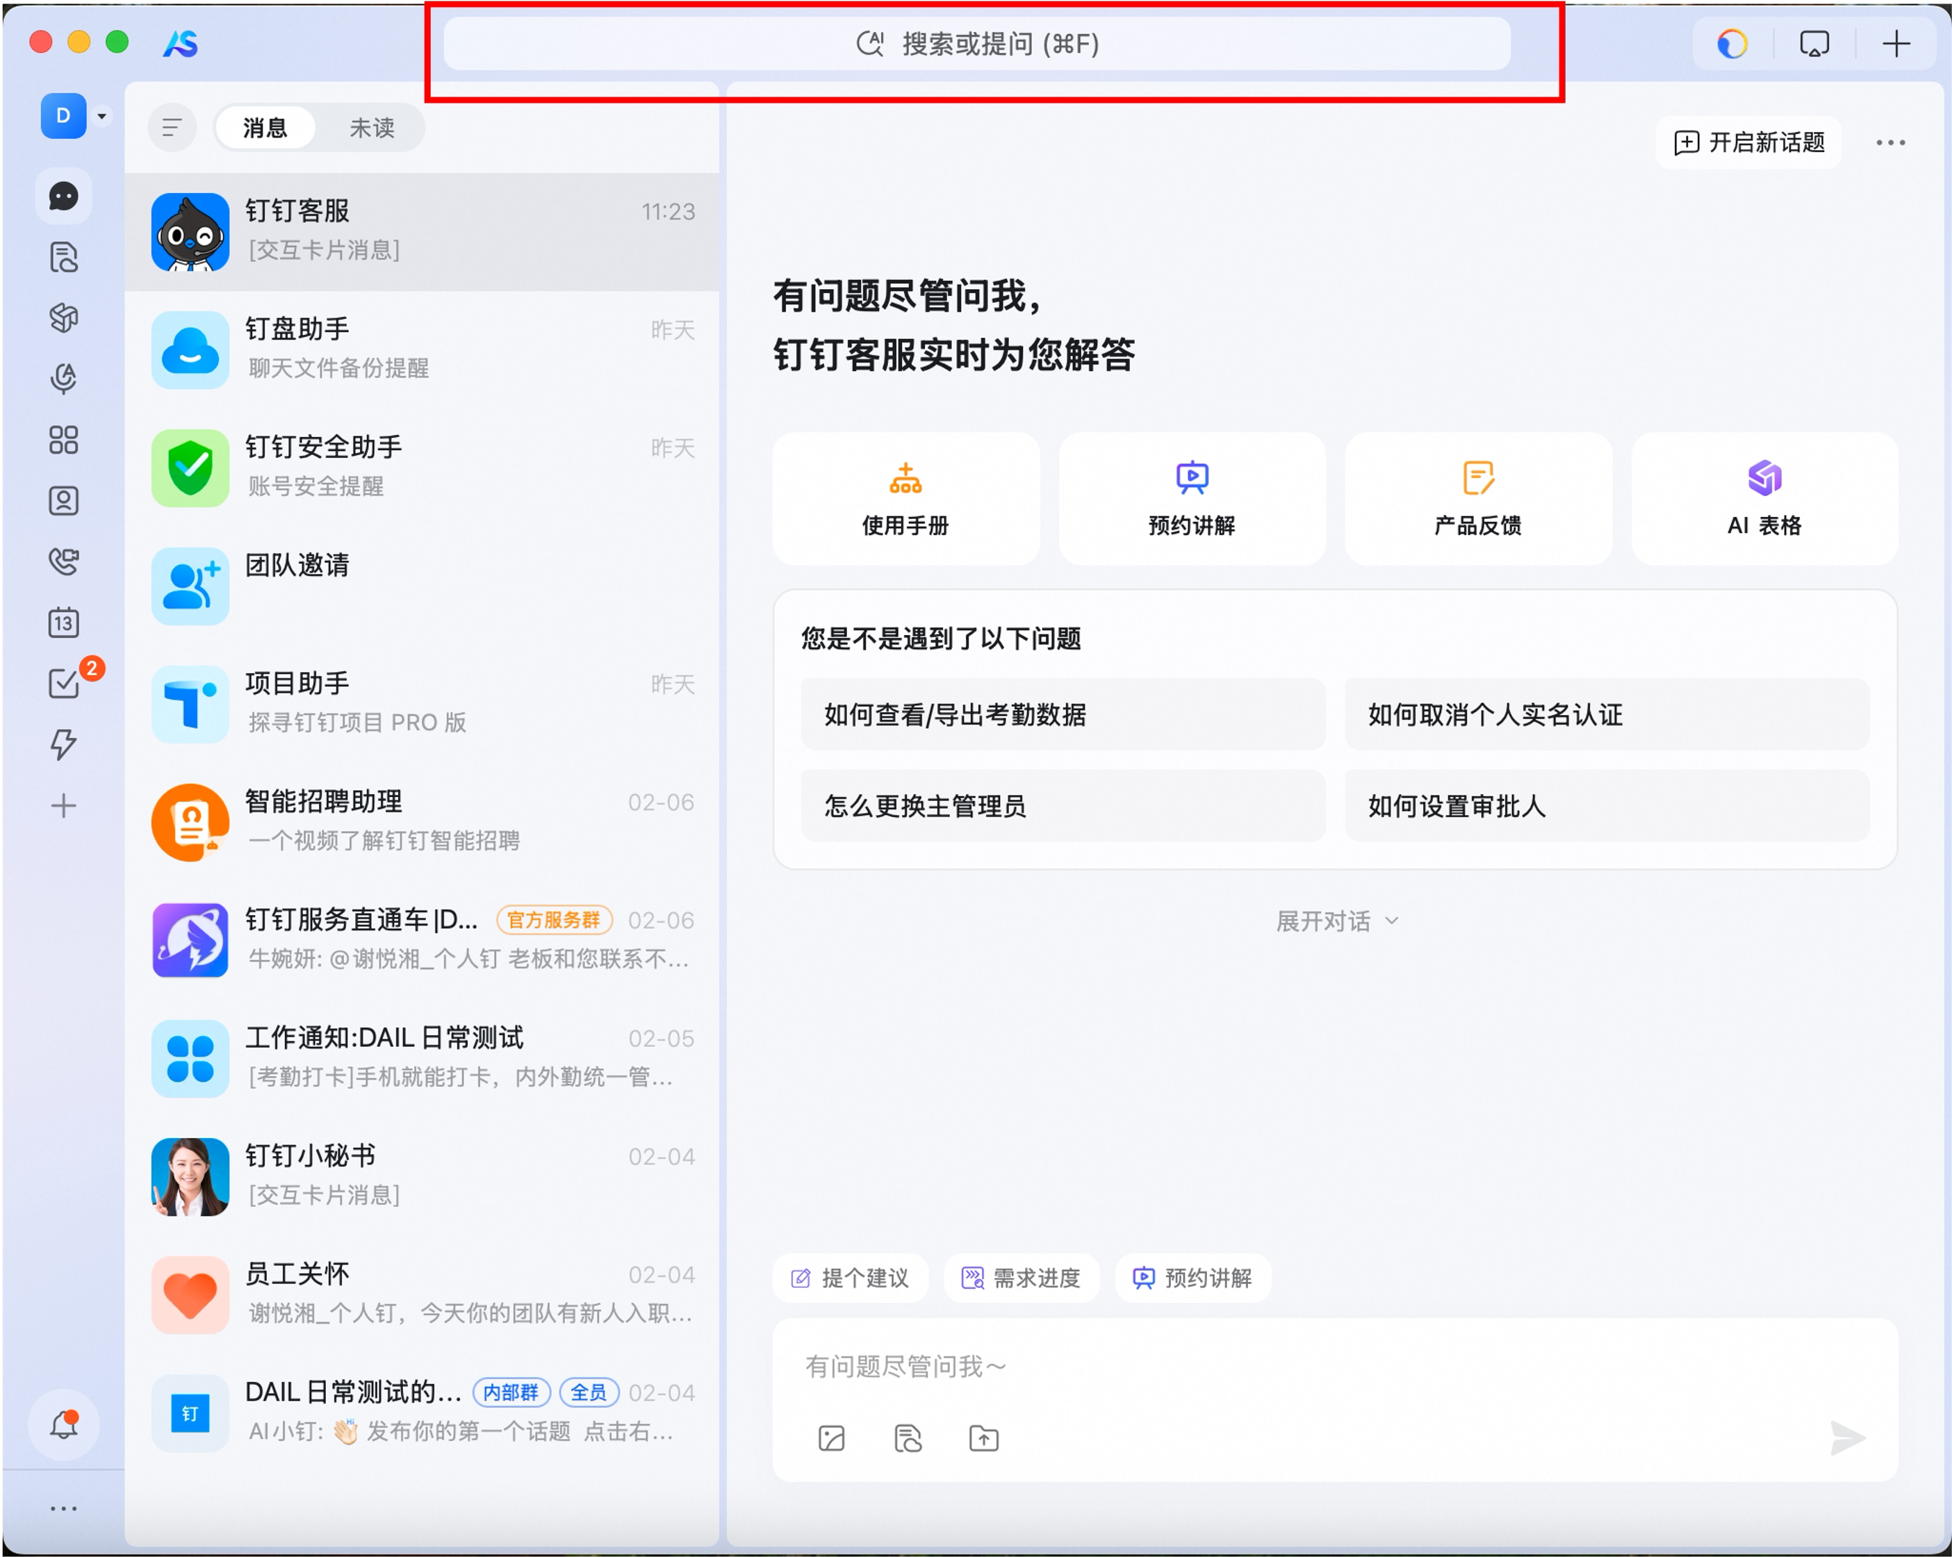Open the ... more options menu at top right
Image resolution: width=1952 pixels, height=1557 pixels.
[x=1890, y=142]
